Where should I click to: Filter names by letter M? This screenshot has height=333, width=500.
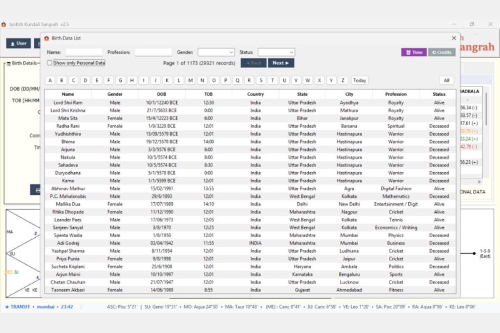190,80
